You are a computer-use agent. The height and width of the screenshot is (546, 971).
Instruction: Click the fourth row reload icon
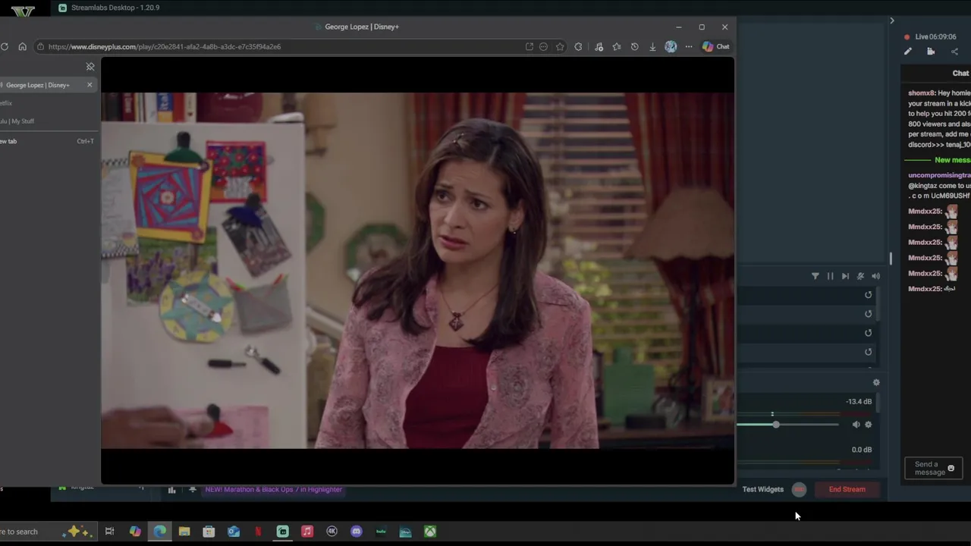[869, 352]
